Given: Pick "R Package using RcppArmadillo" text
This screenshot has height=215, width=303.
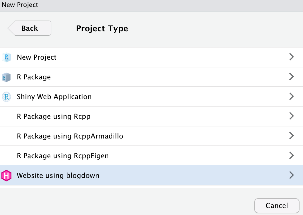Looking at the screenshot, I should [70, 136].
